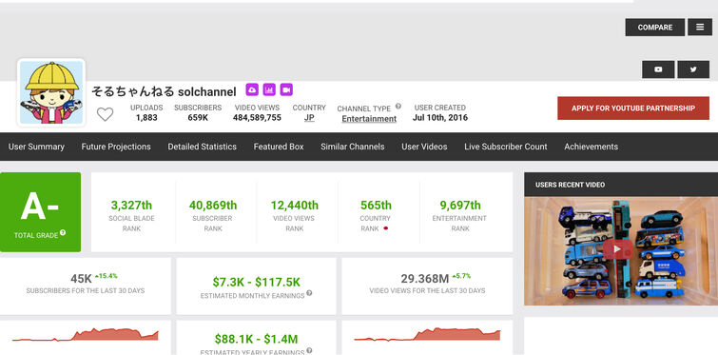The image size is (718, 355).
Task: Open the channel's YouTube page icon
Action: [x=658, y=69]
